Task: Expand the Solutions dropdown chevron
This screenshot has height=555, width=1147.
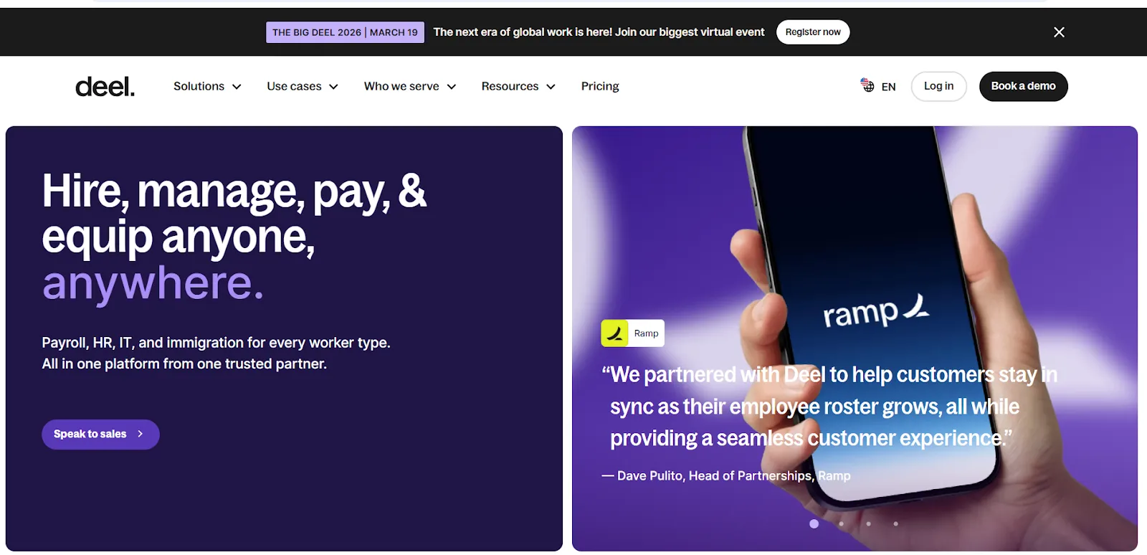Action: coord(237,87)
